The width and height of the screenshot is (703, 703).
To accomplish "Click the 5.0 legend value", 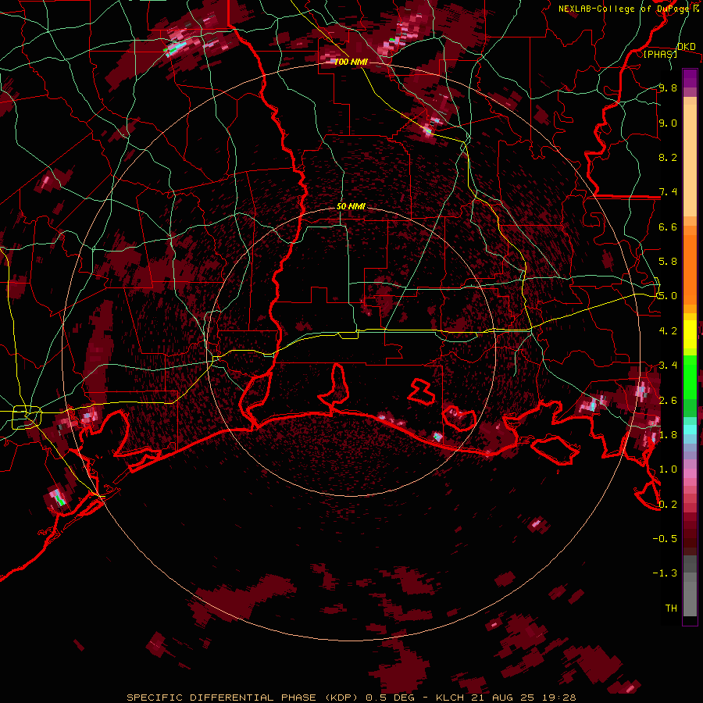I will tap(668, 296).
